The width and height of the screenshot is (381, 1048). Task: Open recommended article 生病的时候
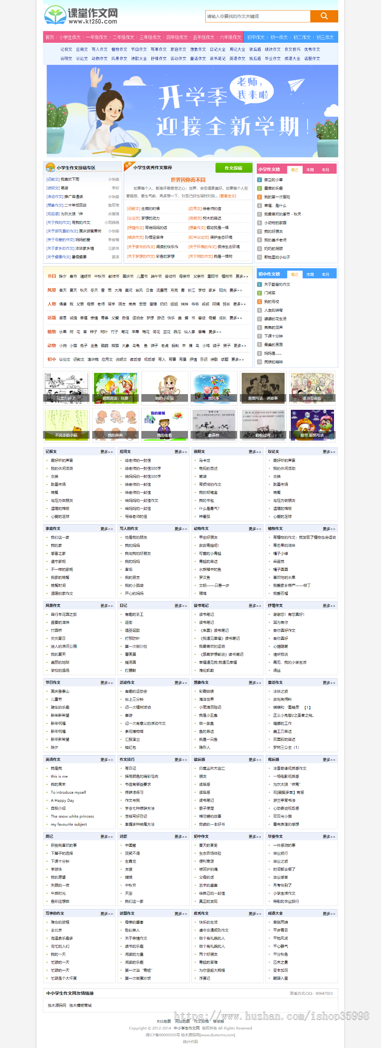pyautogui.click(x=150, y=208)
